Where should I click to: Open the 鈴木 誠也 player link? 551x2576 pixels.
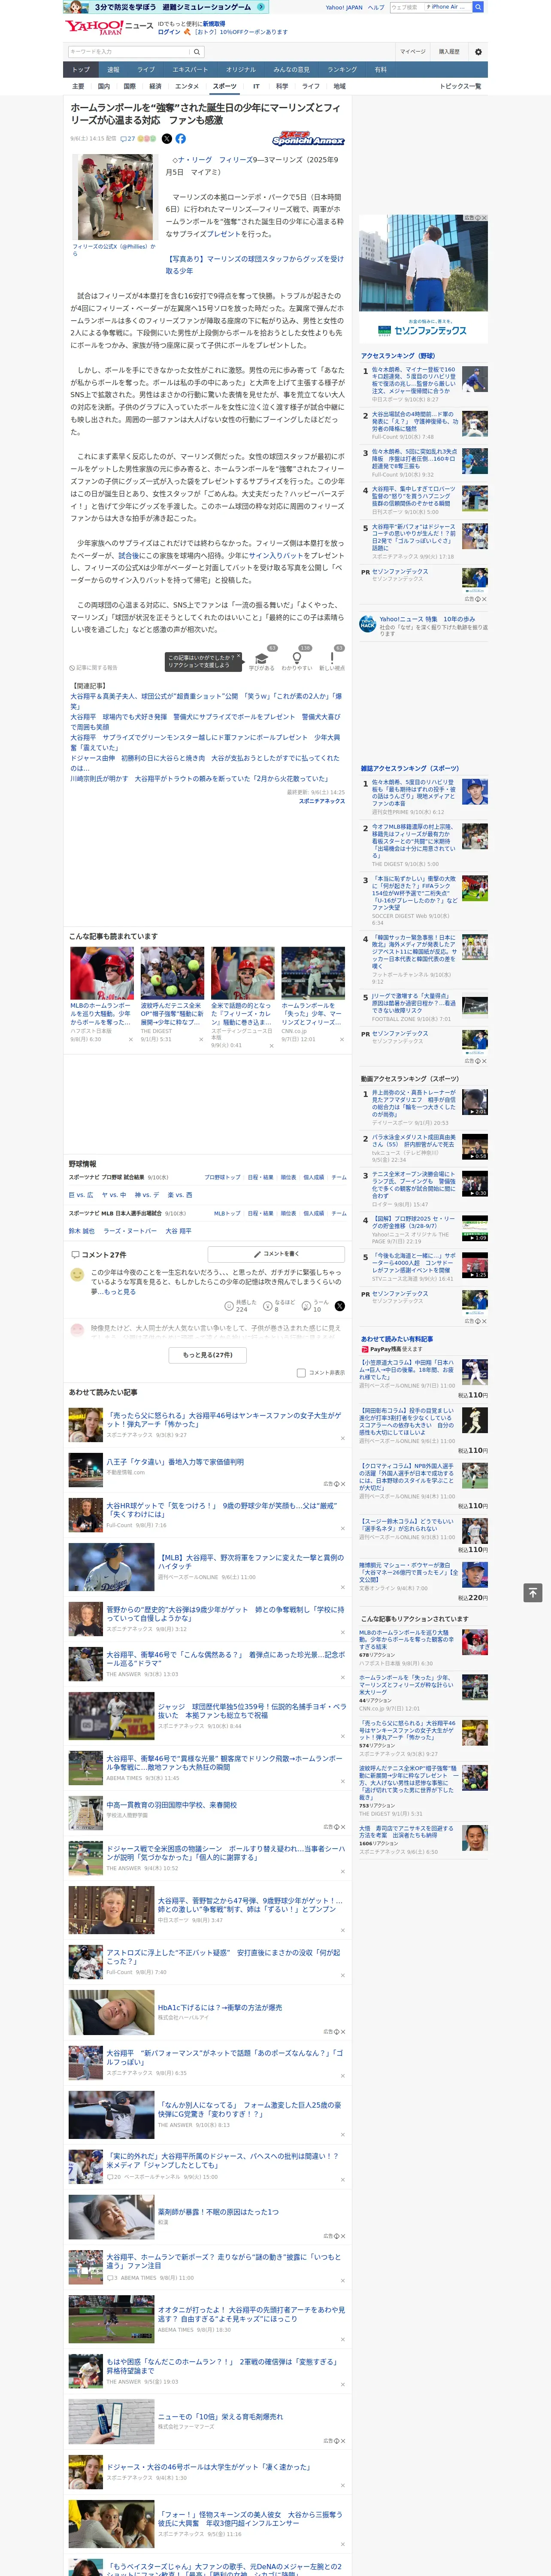[x=81, y=1231]
